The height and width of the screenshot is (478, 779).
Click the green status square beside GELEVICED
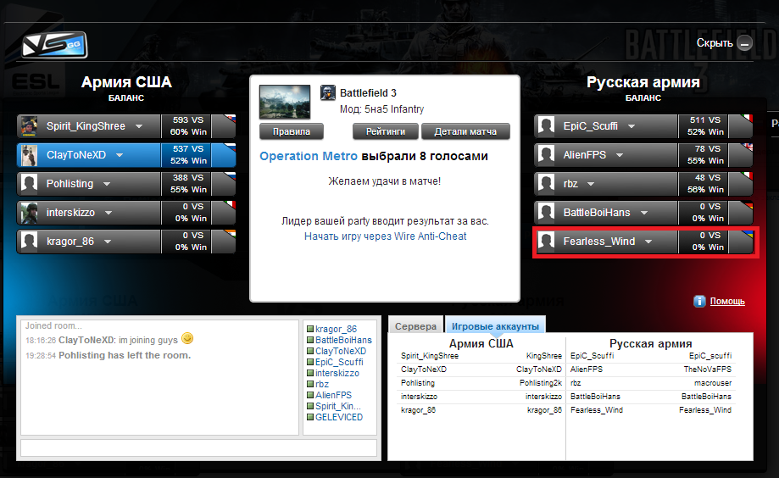310,417
